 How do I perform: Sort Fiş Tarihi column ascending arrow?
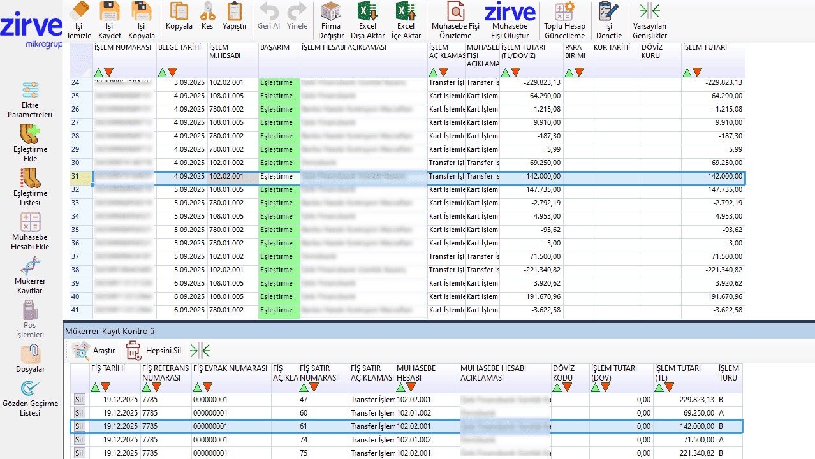coord(96,387)
